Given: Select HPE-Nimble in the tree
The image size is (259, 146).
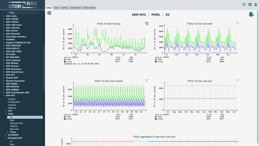Looking at the screenshot, I should (x=12, y=63).
